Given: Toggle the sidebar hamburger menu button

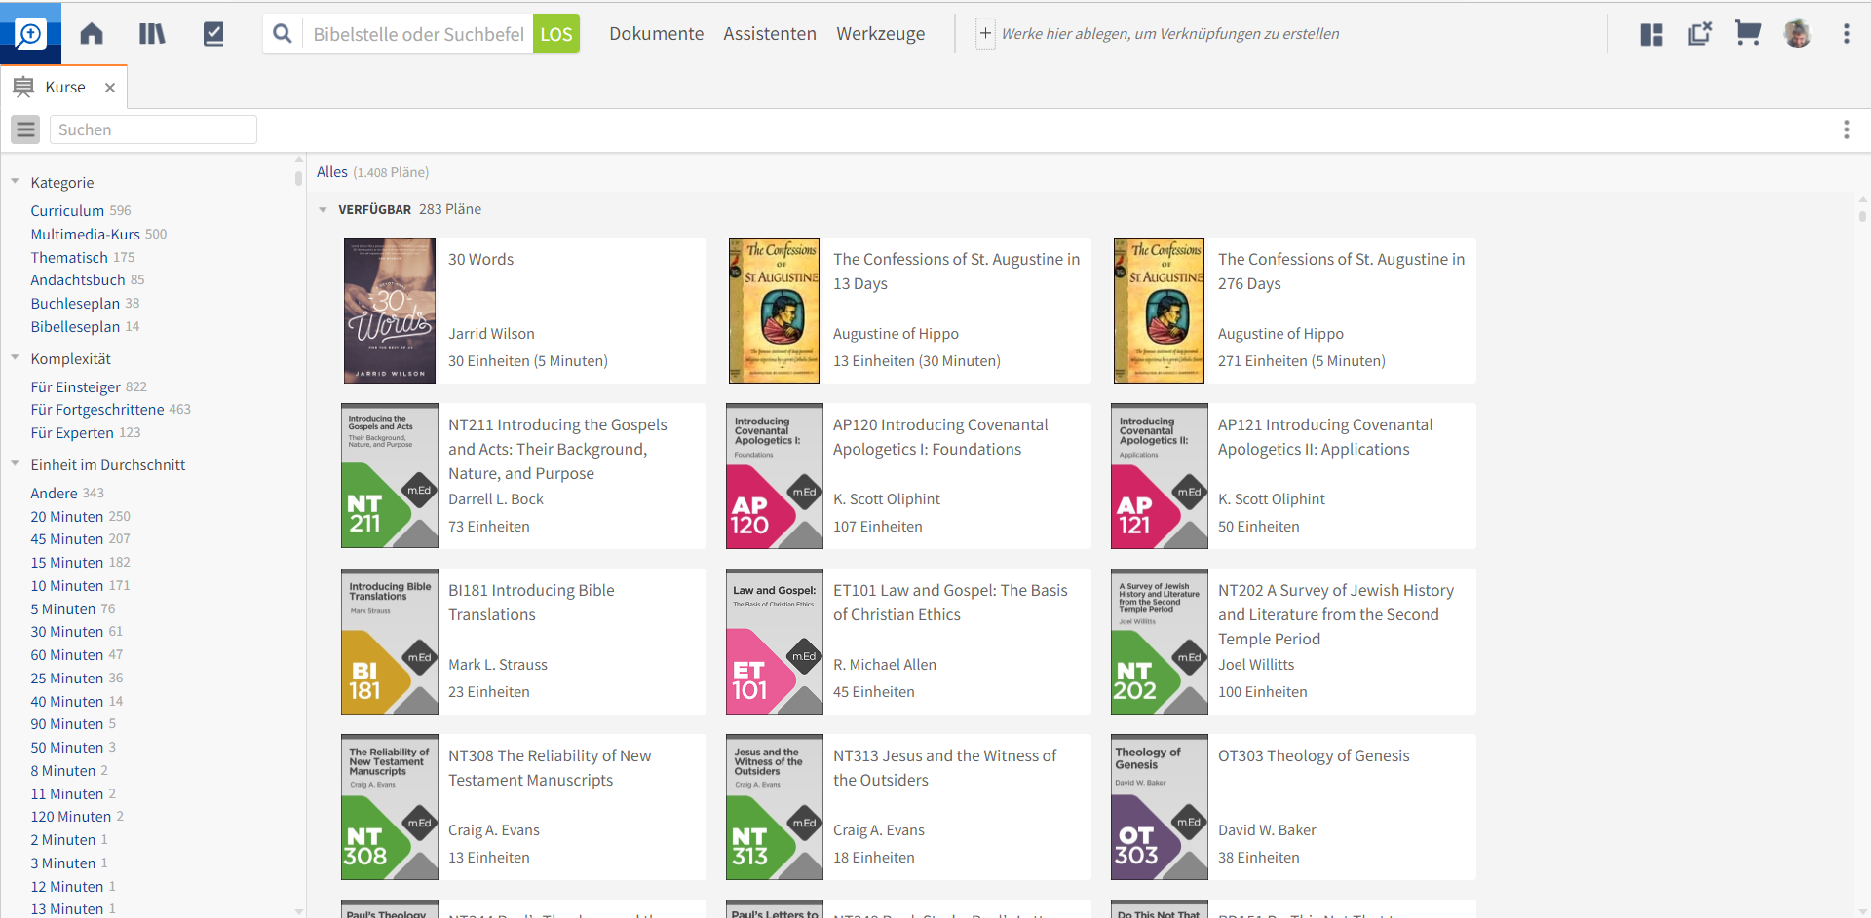Looking at the screenshot, I should (x=26, y=129).
